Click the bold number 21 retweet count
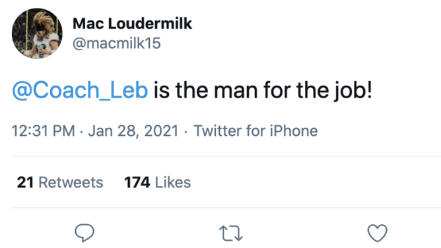This screenshot has height=248, width=441. [25, 182]
